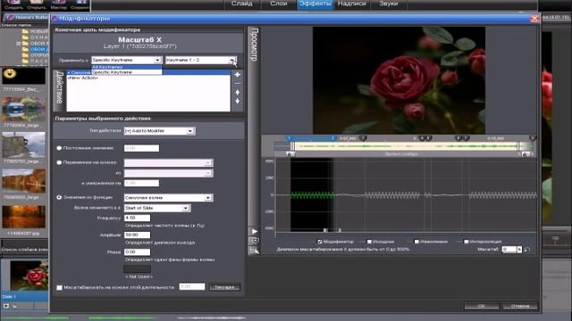572x321 pixels.
Task: Select keyframe marker 4 on the timeline
Action: pos(422,138)
